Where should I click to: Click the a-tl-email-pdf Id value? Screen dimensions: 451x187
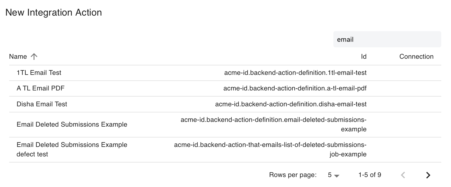click(x=295, y=88)
